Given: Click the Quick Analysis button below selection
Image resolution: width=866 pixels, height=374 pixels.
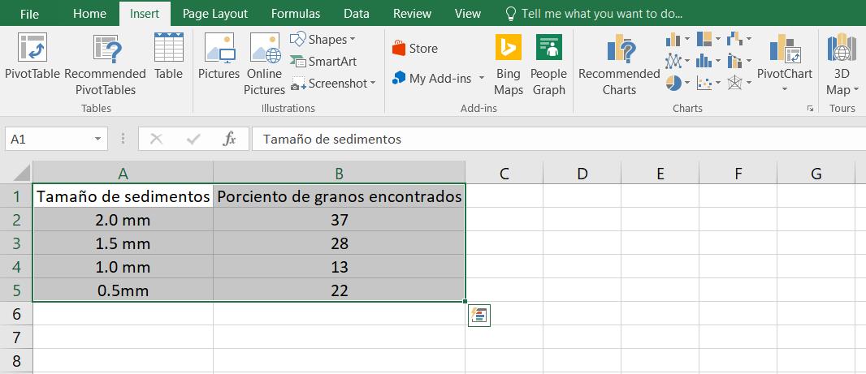Looking at the screenshot, I should (479, 316).
